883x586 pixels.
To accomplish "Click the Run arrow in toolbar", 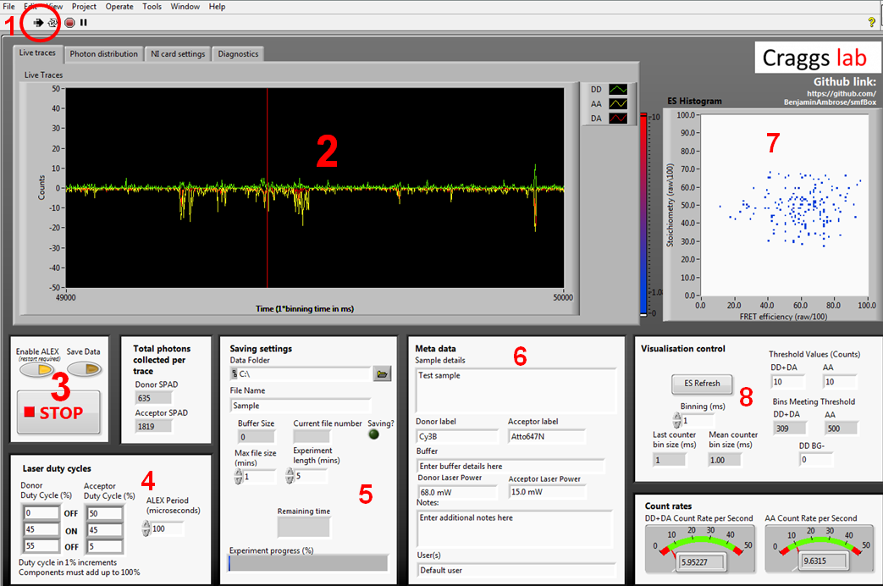I will (38, 23).
